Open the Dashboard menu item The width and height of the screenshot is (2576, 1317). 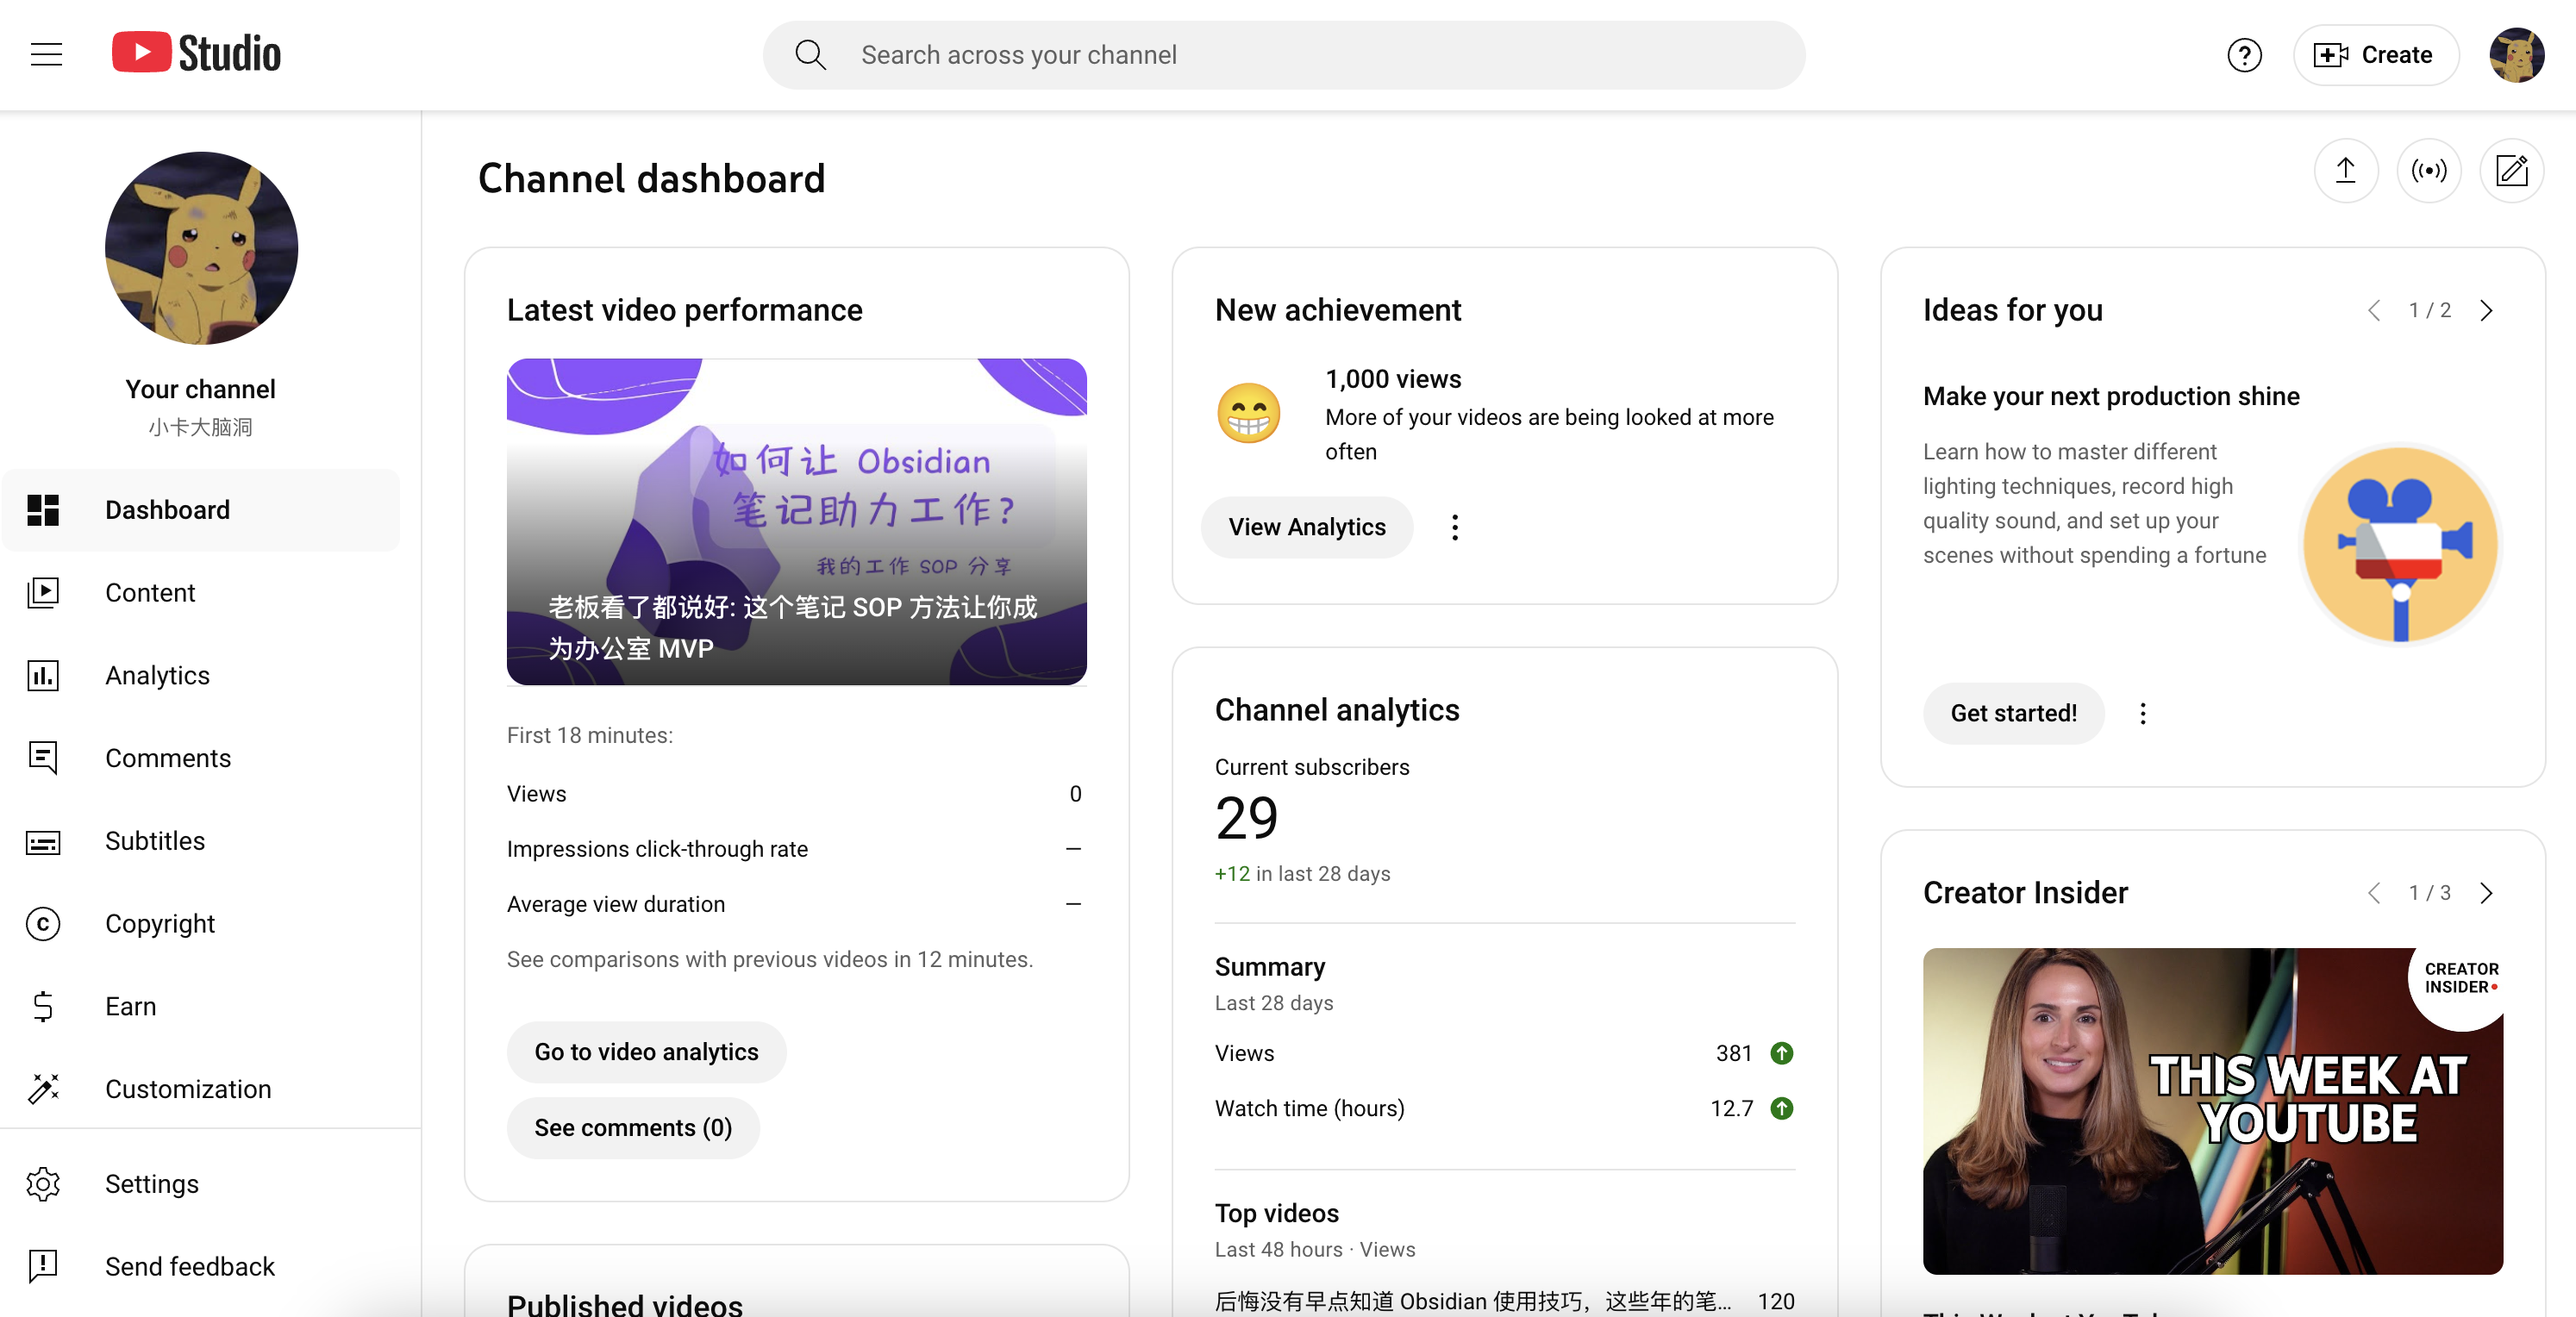[201, 510]
